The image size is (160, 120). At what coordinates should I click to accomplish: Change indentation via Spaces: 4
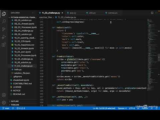click(122, 108)
